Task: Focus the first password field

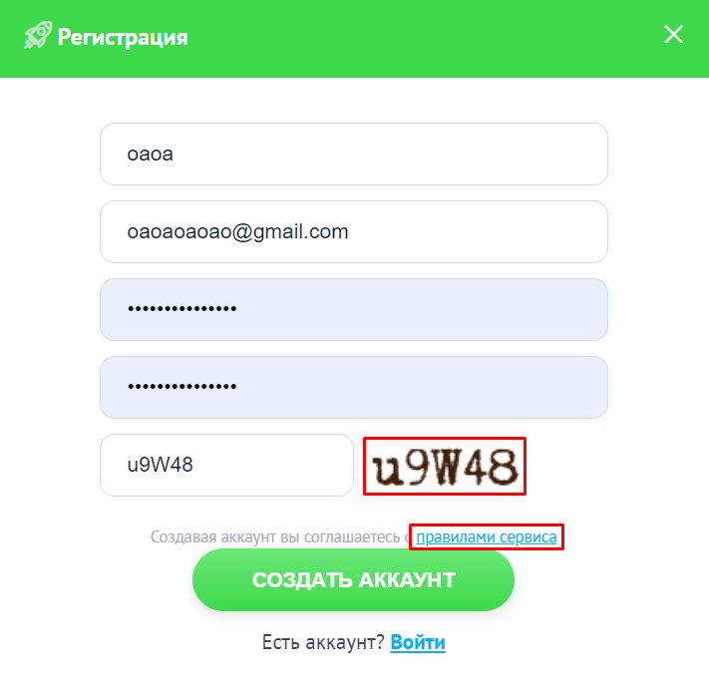Action: point(354,310)
